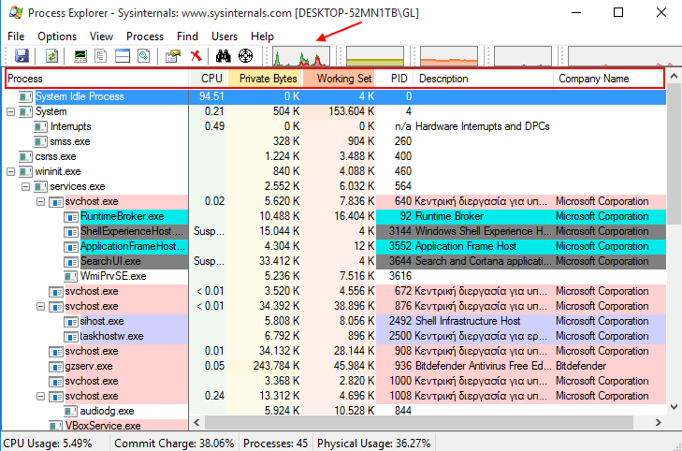The image size is (682, 451).
Task: Collapse the System process tree node
Action: coord(11,111)
